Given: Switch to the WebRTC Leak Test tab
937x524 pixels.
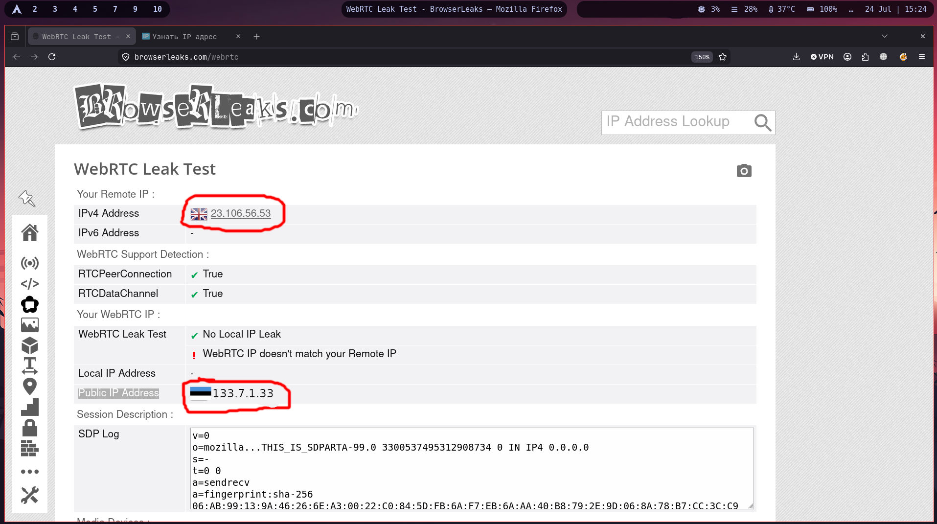Looking at the screenshot, I should pos(81,37).
